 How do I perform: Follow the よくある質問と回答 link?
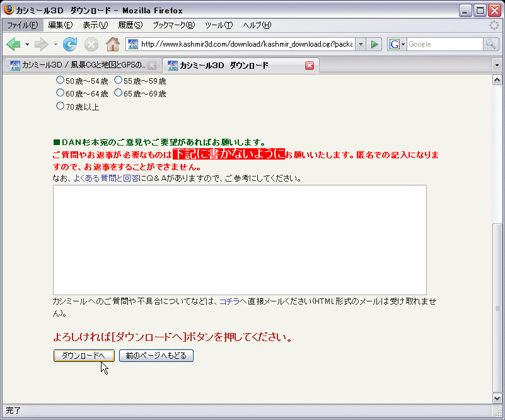point(106,178)
